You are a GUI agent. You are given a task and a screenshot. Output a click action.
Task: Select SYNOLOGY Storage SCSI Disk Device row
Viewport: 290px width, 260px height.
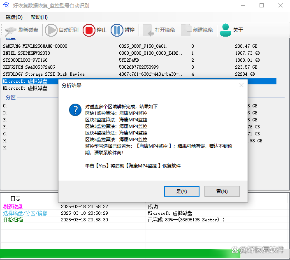click(139, 74)
